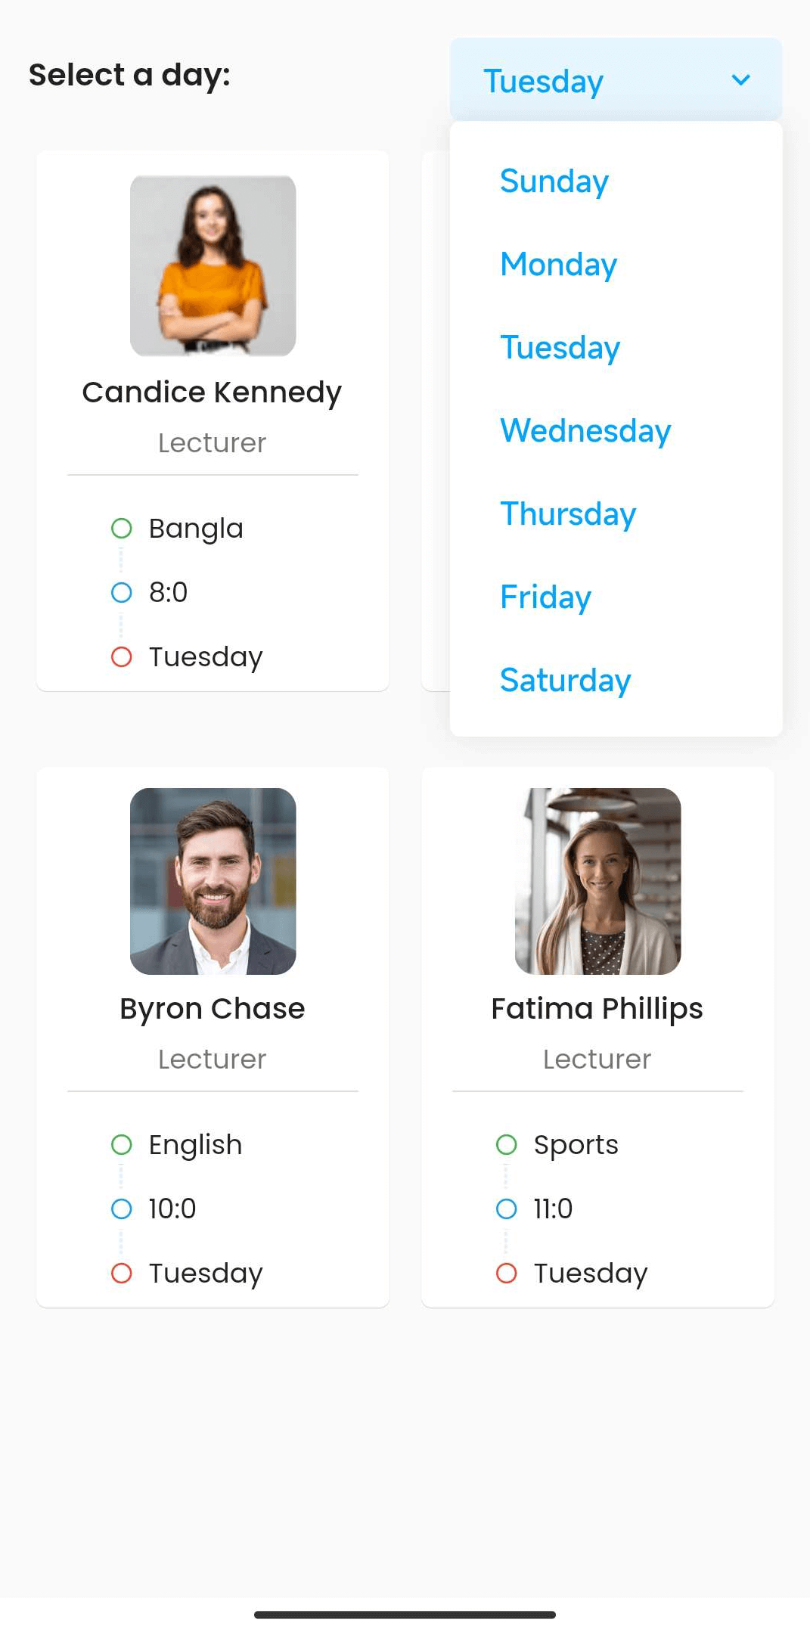Pick Saturday from the day list
Viewport: 810px width, 1629px height.
pyautogui.click(x=565, y=681)
